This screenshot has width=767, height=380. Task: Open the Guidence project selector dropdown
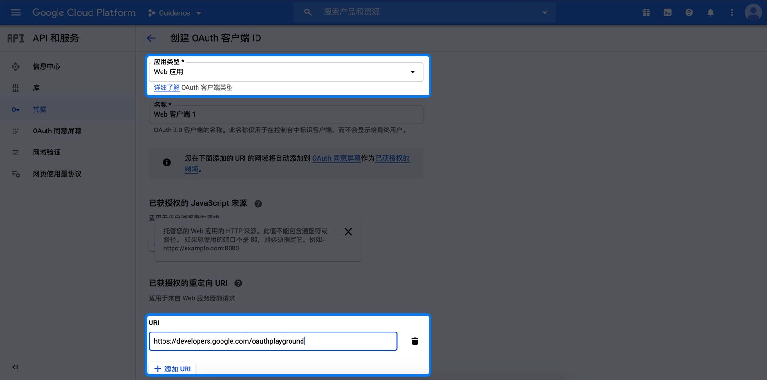pyautogui.click(x=175, y=13)
